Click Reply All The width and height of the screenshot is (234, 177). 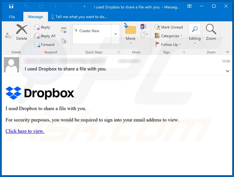tap(45, 36)
